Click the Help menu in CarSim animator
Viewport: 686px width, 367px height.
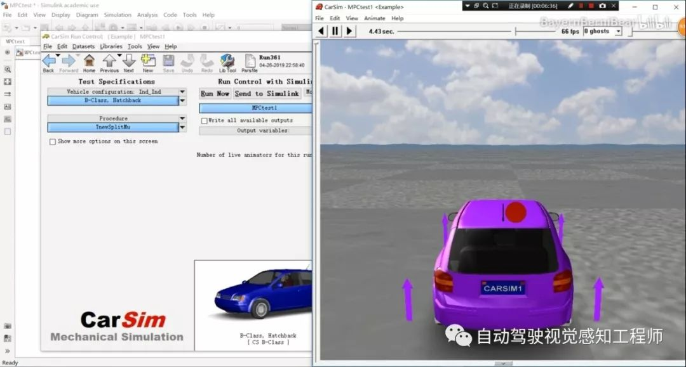(x=397, y=18)
